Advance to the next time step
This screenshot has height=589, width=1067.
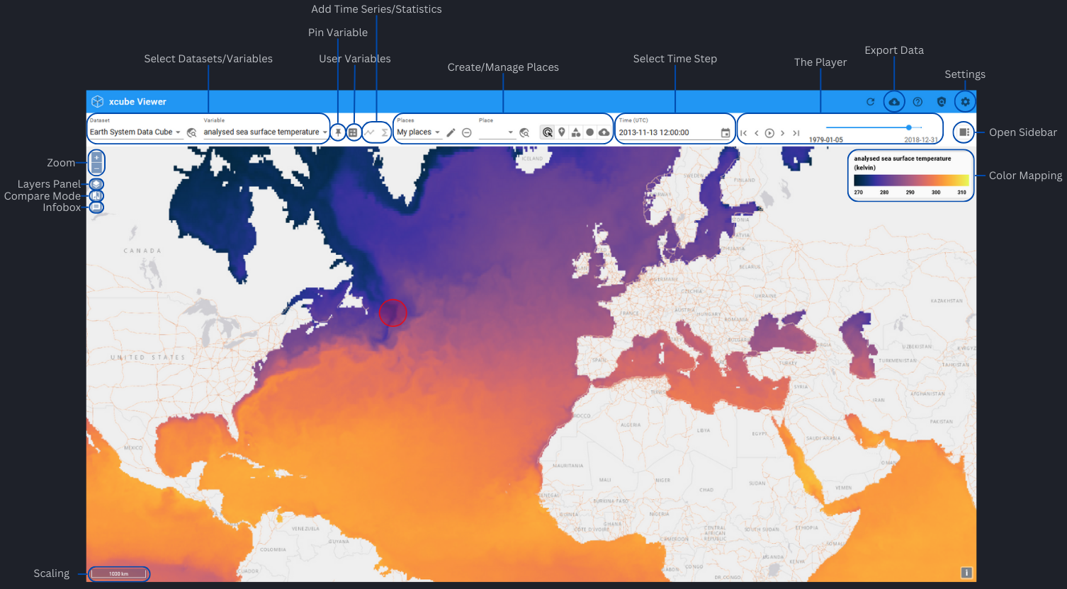click(782, 133)
